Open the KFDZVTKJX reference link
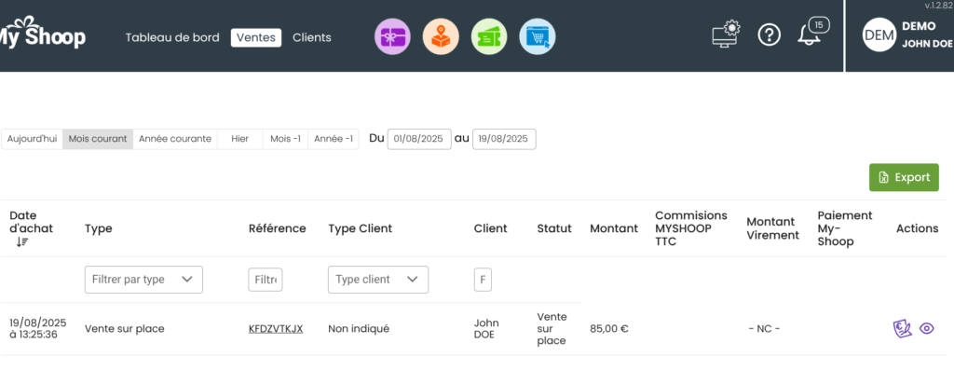This screenshot has width=954, height=371. coord(276,329)
